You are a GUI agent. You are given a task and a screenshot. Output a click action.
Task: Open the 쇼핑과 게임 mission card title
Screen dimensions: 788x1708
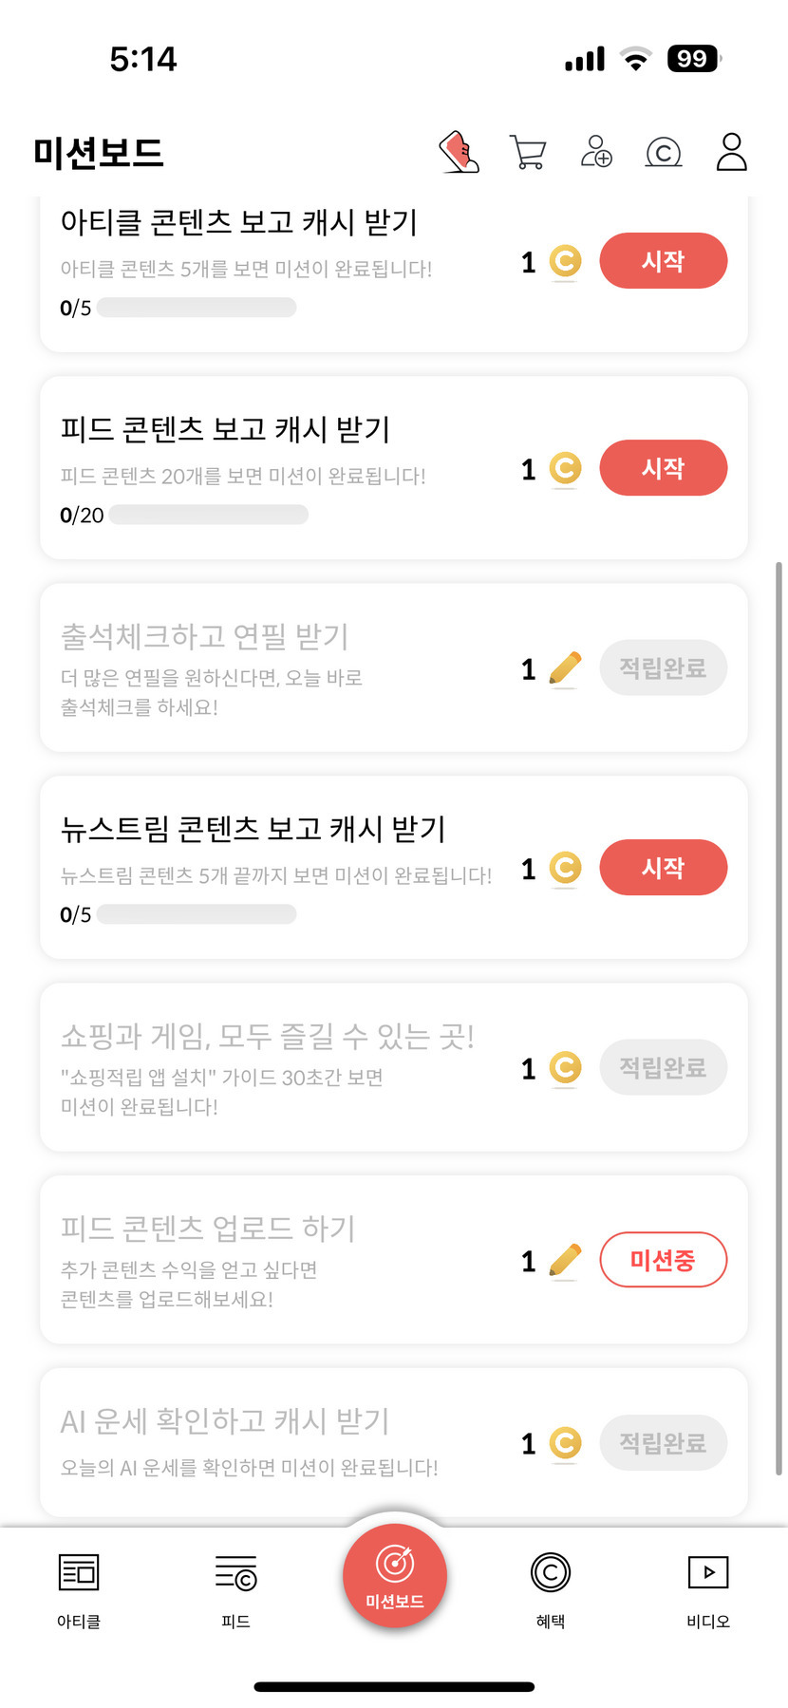(268, 1036)
